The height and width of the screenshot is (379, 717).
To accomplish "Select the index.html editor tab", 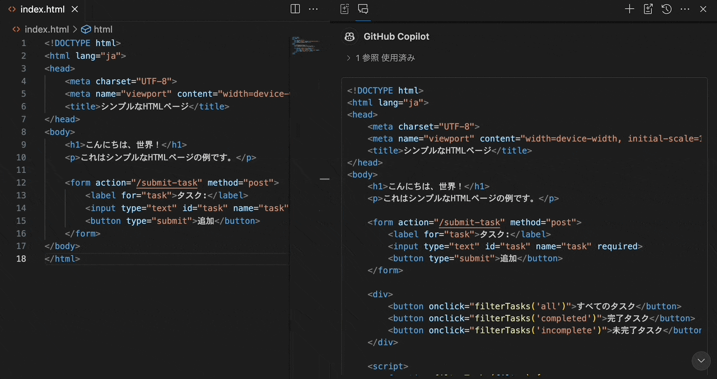I will (x=43, y=9).
